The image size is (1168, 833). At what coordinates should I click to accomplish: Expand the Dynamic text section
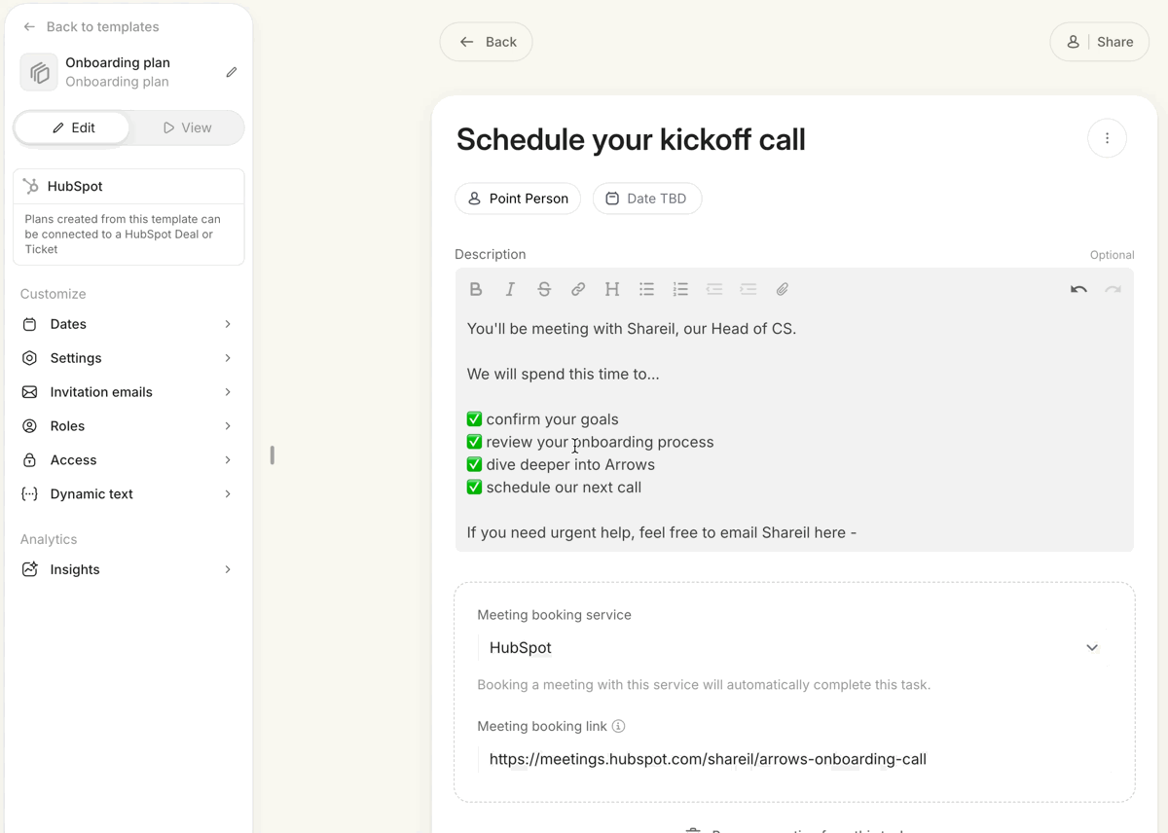tap(128, 494)
